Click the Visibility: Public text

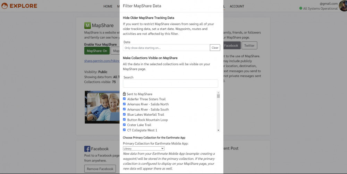click(x=96, y=72)
